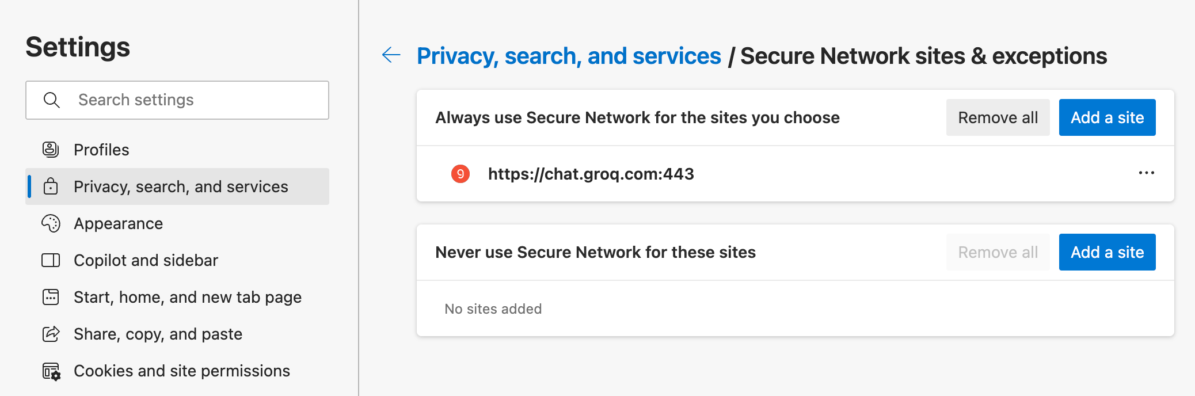
Task: Remove all always-use Secure Network sites
Action: click(998, 117)
